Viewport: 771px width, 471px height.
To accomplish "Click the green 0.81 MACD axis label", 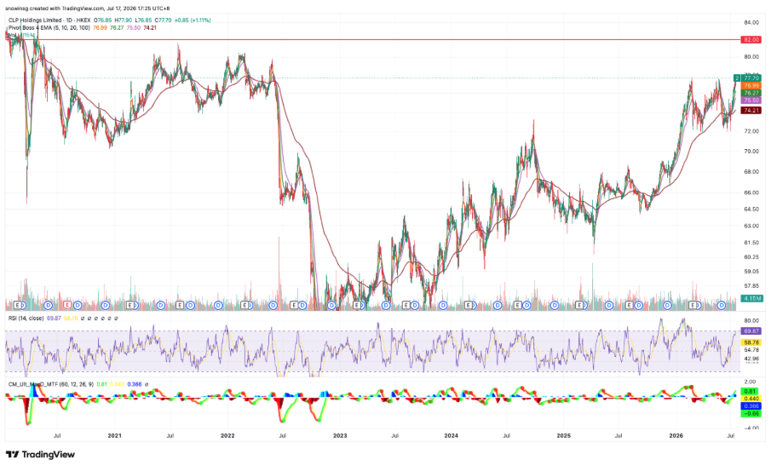I will point(751,391).
